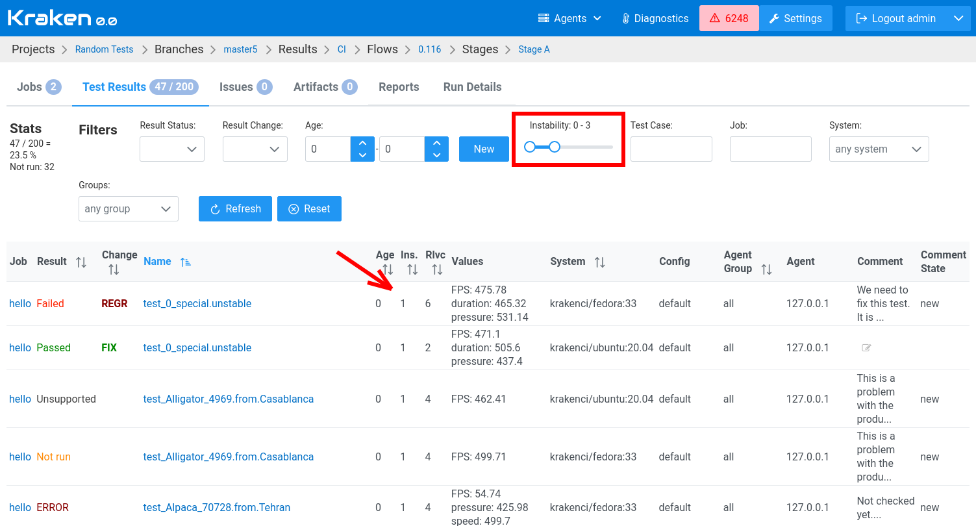Go to master5 branch breadcrumb

tap(240, 49)
